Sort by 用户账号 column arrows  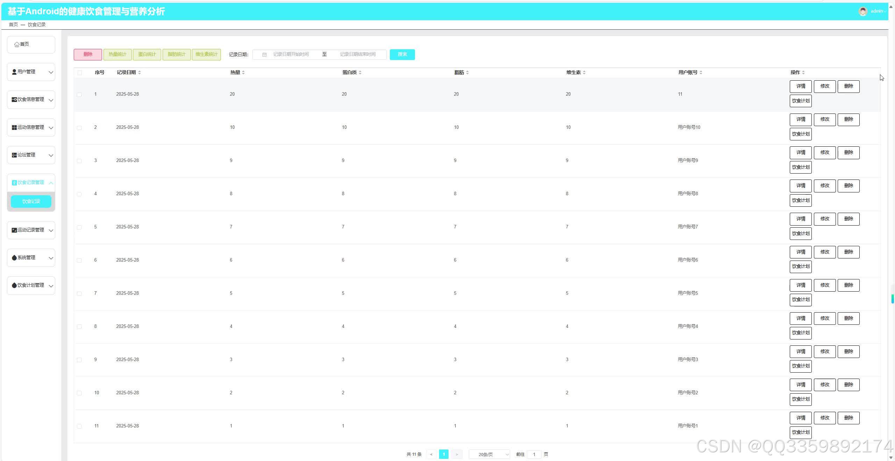701,73
